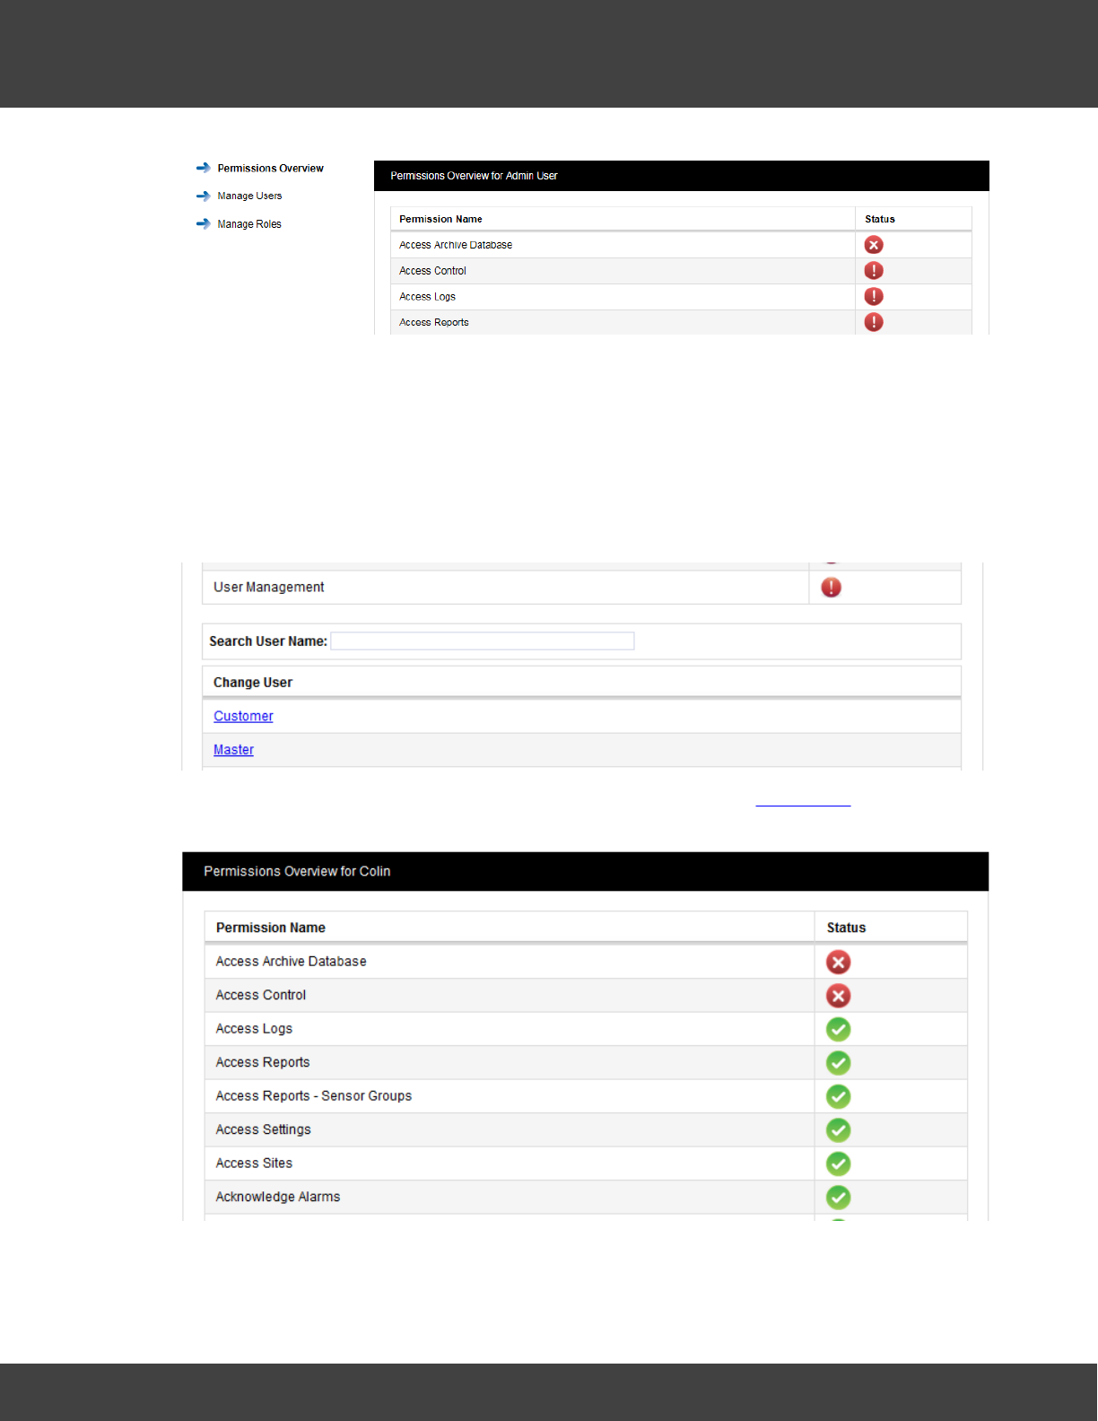
Task: Click exclamation status for Admin Access Control
Action: pyautogui.click(x=874, y=271)
